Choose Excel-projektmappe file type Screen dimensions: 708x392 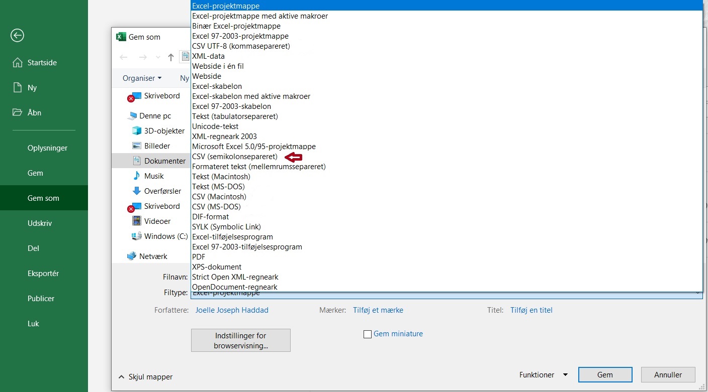[x=447, y=6]
